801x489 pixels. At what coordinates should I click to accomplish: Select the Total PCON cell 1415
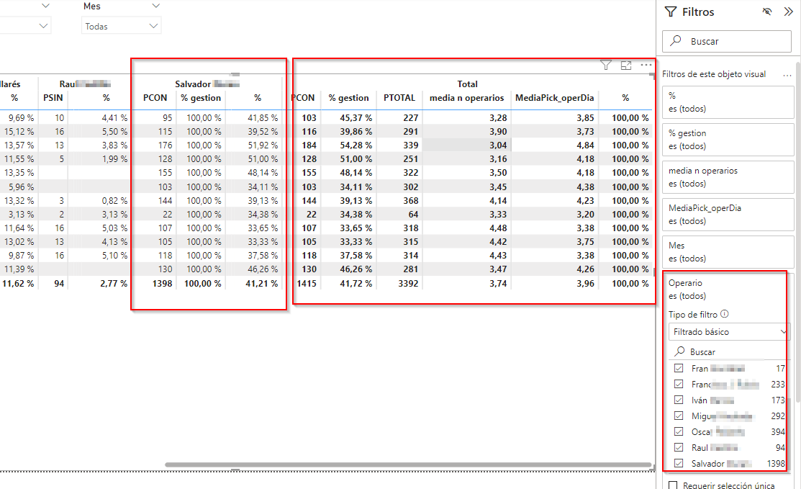[x=307, y=283]
